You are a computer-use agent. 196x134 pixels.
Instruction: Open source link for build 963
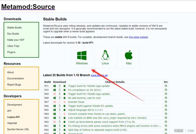(x=166, y=118)
